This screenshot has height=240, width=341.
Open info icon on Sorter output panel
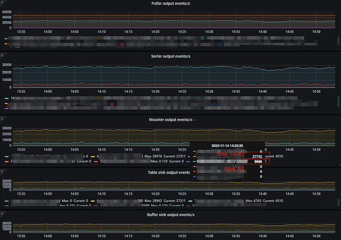click(2, 55)
